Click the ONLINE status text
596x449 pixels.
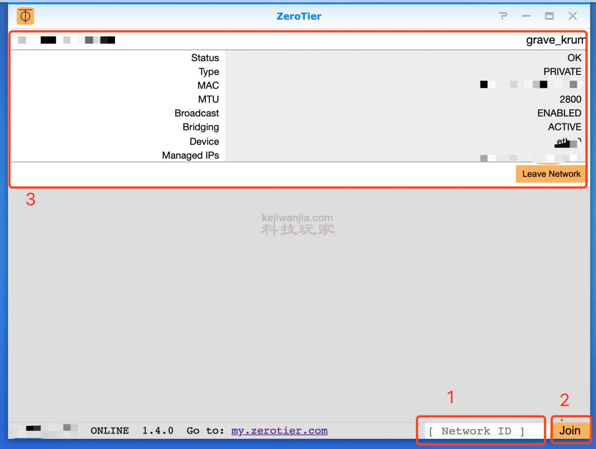pyautogui.click(x=110, y=431)
